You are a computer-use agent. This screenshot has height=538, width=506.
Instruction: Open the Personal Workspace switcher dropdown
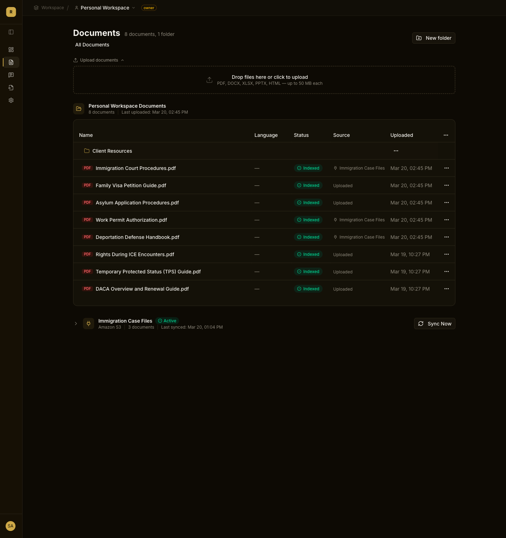tap(105, 8)
